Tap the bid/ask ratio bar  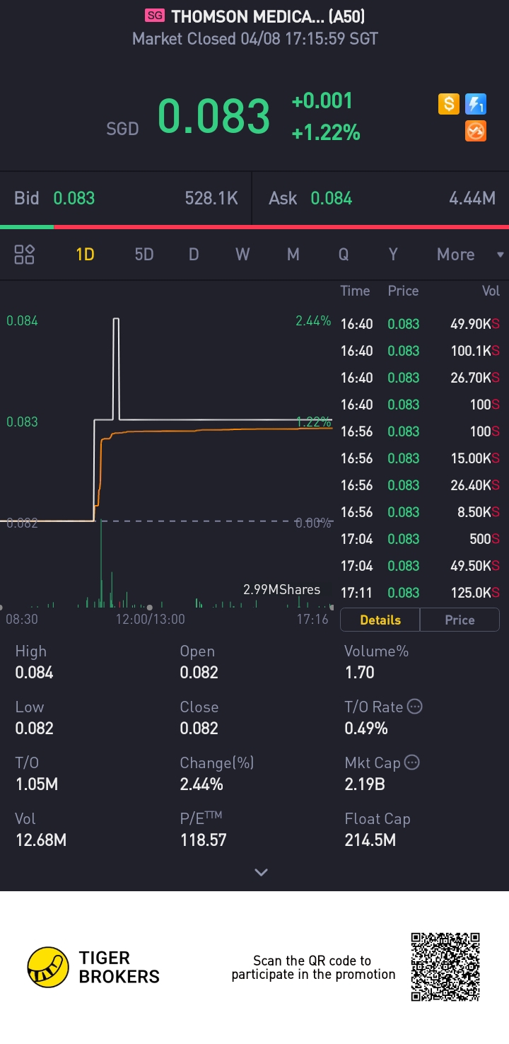255,227
